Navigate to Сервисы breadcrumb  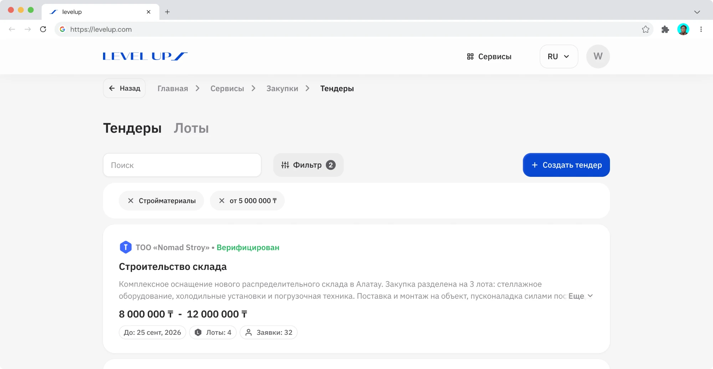[x=227, y=88]
